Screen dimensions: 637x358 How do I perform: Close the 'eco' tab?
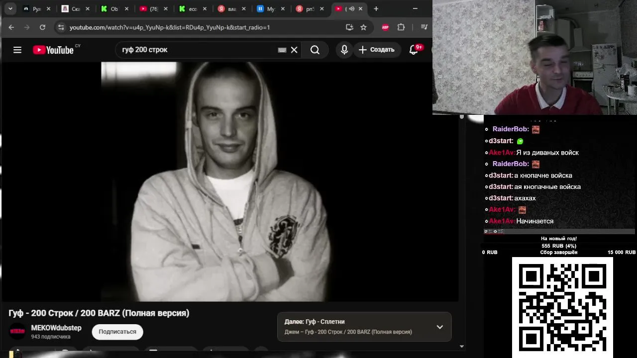205,9
